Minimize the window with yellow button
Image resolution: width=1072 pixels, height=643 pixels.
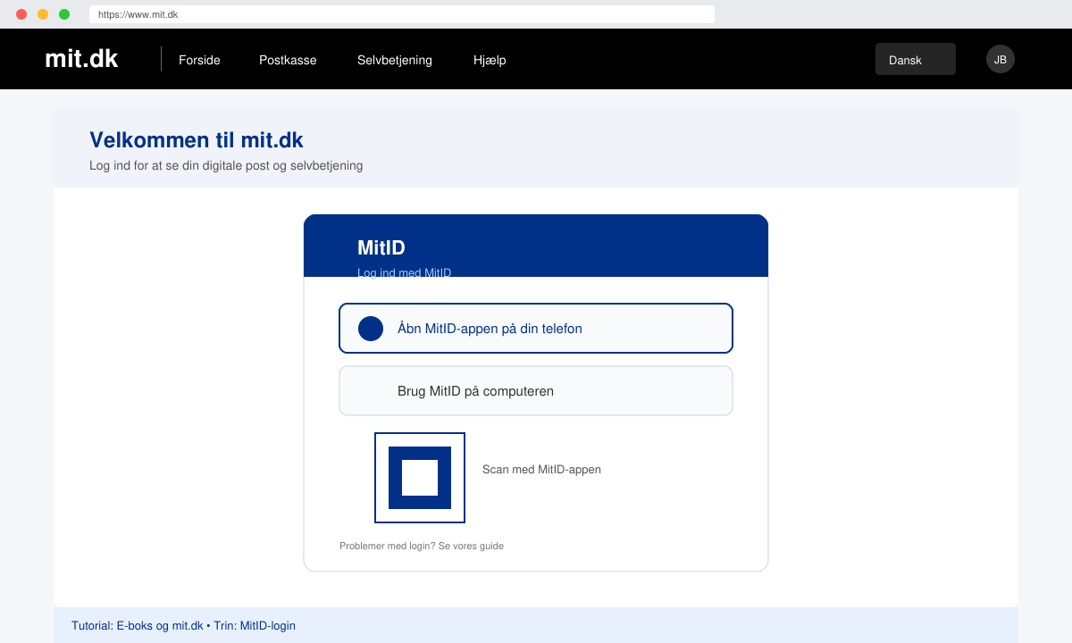click(x=43, y=14)
